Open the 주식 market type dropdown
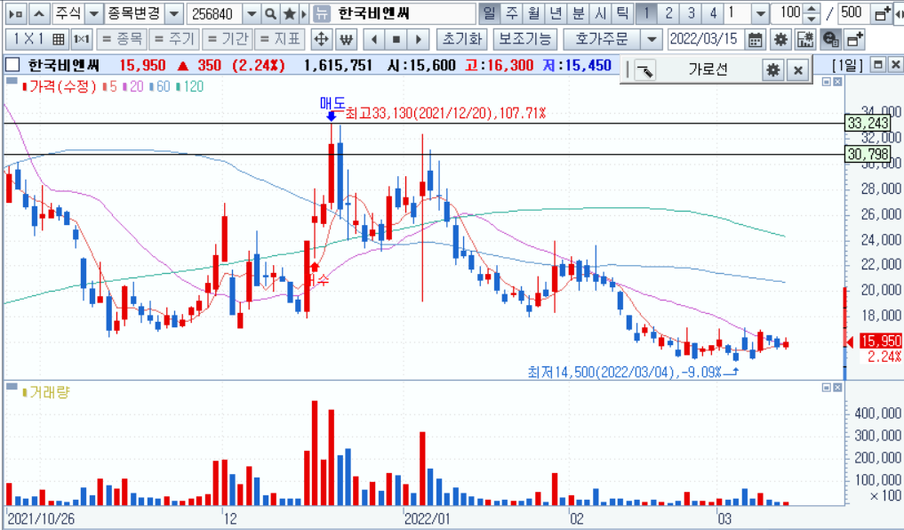Viewport: 904px width, 530px height. point(94,13)
